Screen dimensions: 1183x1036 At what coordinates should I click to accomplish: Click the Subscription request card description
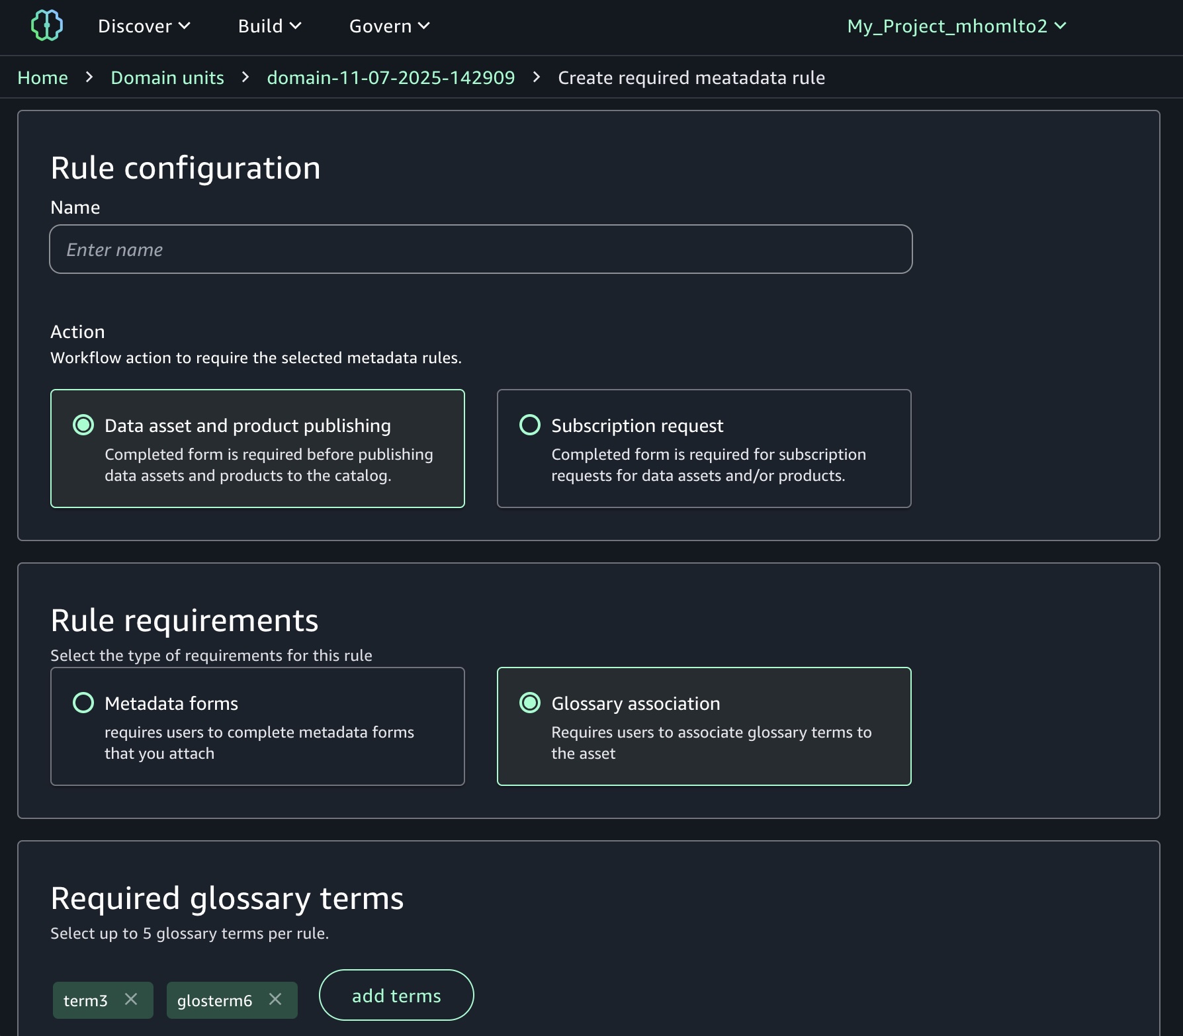[708, 465]
